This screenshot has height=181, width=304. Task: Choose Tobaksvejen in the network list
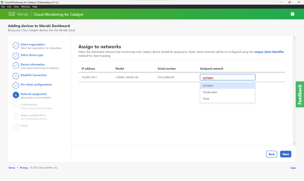click(210, 92)
